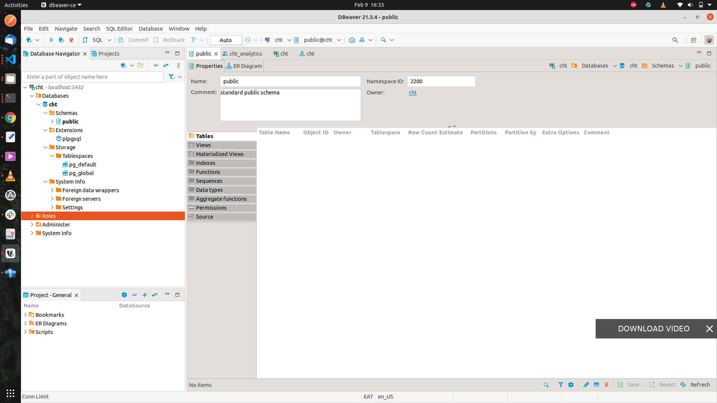Open the File menu
This screenshot has width=717, height=403.
coord(28,29)
